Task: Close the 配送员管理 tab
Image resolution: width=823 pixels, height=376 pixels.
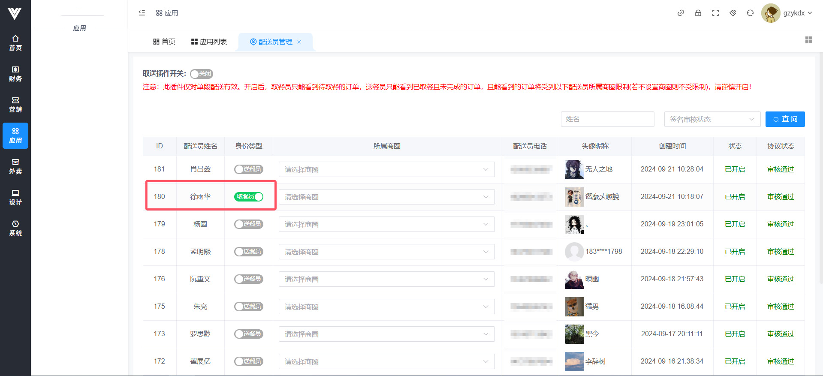Action: (299, 42)
